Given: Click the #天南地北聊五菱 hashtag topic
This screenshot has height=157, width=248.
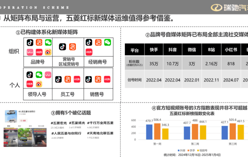Looking at the screenshot, I should click(100, 133).
